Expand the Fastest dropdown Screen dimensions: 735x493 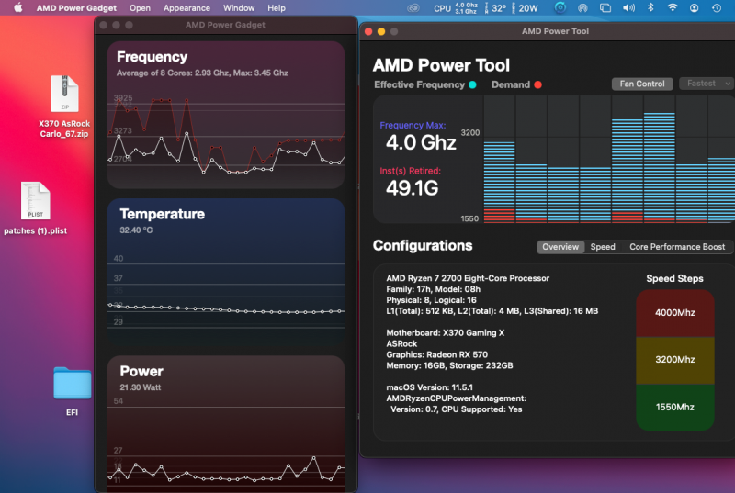click(707, 84)
